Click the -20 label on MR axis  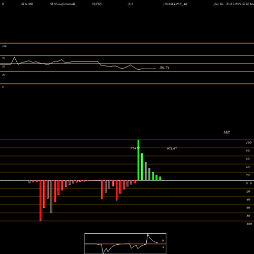(x=248, y=192)
